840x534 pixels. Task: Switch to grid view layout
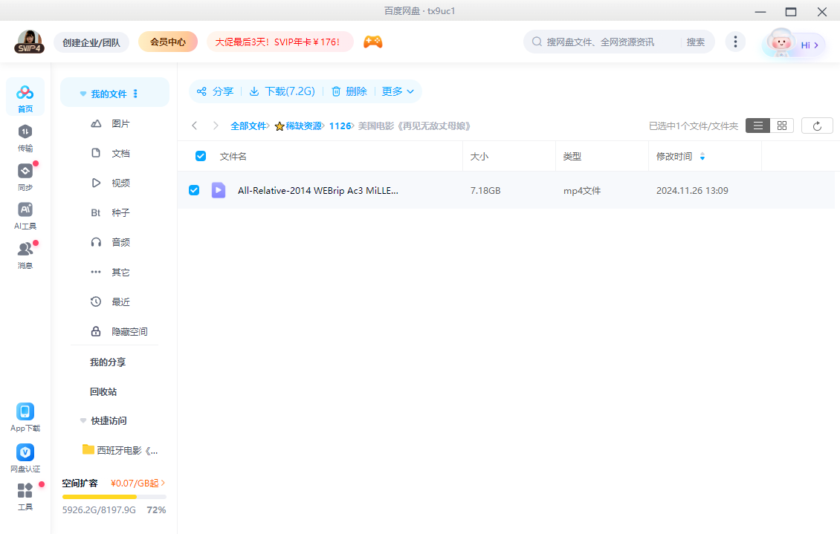pyautogui.click(x=781, y=125)
